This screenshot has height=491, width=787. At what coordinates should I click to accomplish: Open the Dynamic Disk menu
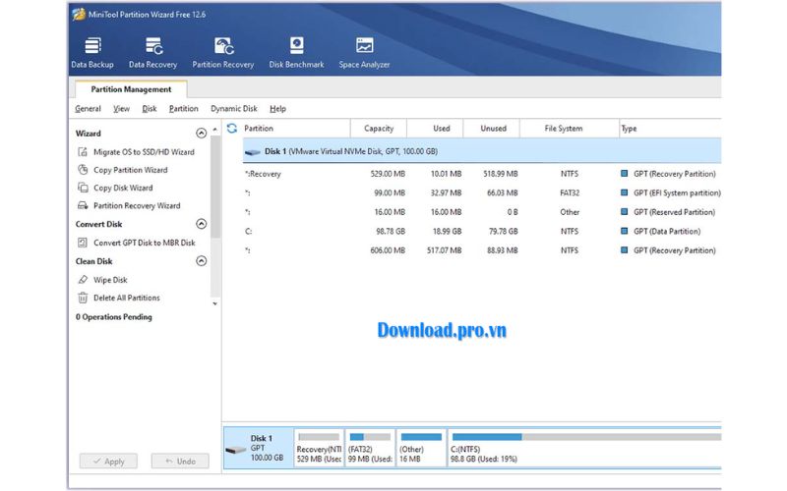pos(234,109)
